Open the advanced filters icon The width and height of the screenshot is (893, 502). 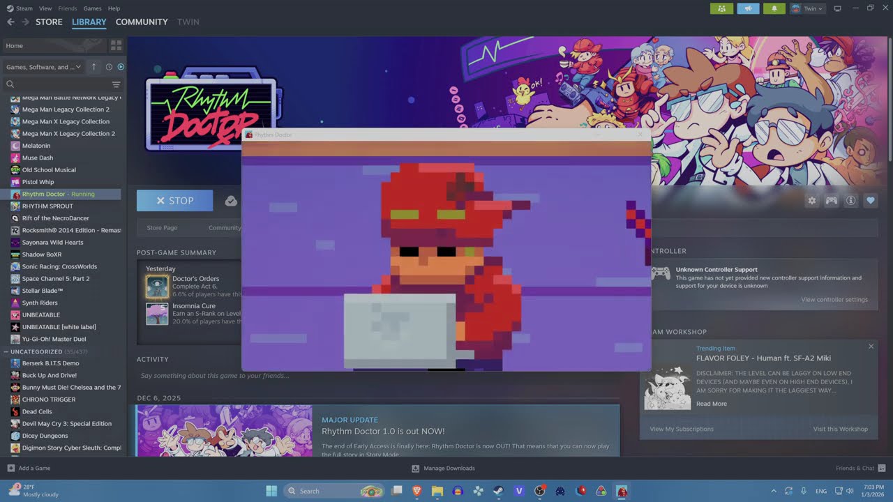pos(117,84)
